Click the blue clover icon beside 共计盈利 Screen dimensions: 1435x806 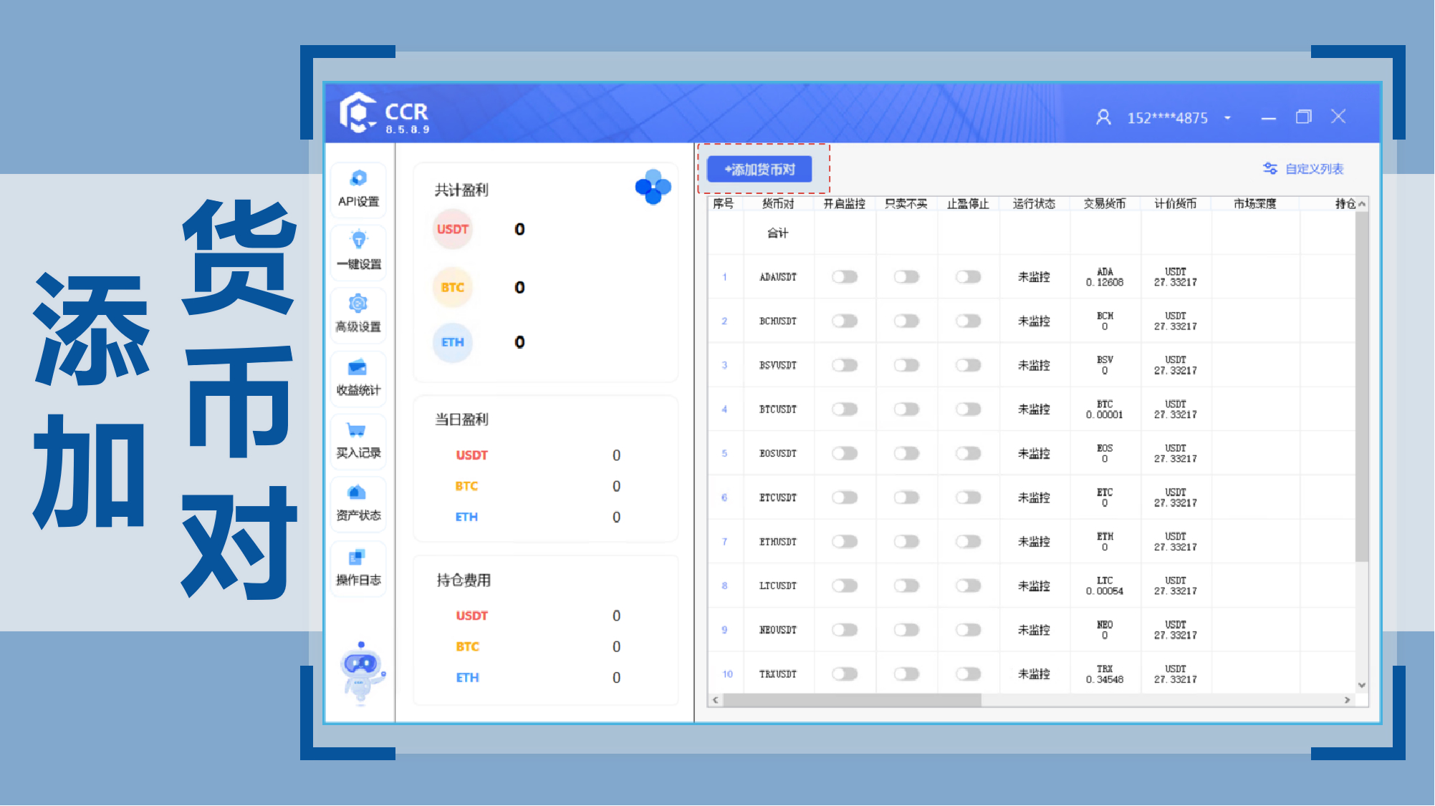pos(653,187)
